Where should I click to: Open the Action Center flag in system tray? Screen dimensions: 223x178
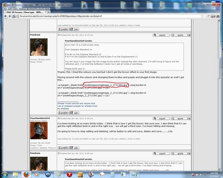pyautogui.click(x=197, y=175)
